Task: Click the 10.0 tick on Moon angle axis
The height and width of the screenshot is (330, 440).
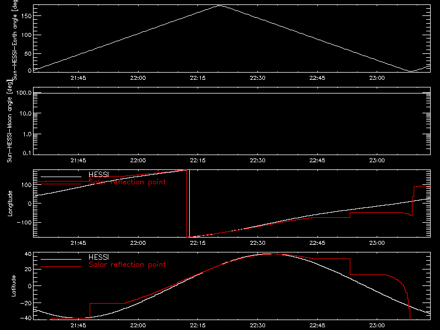Action: click(26, 113)
